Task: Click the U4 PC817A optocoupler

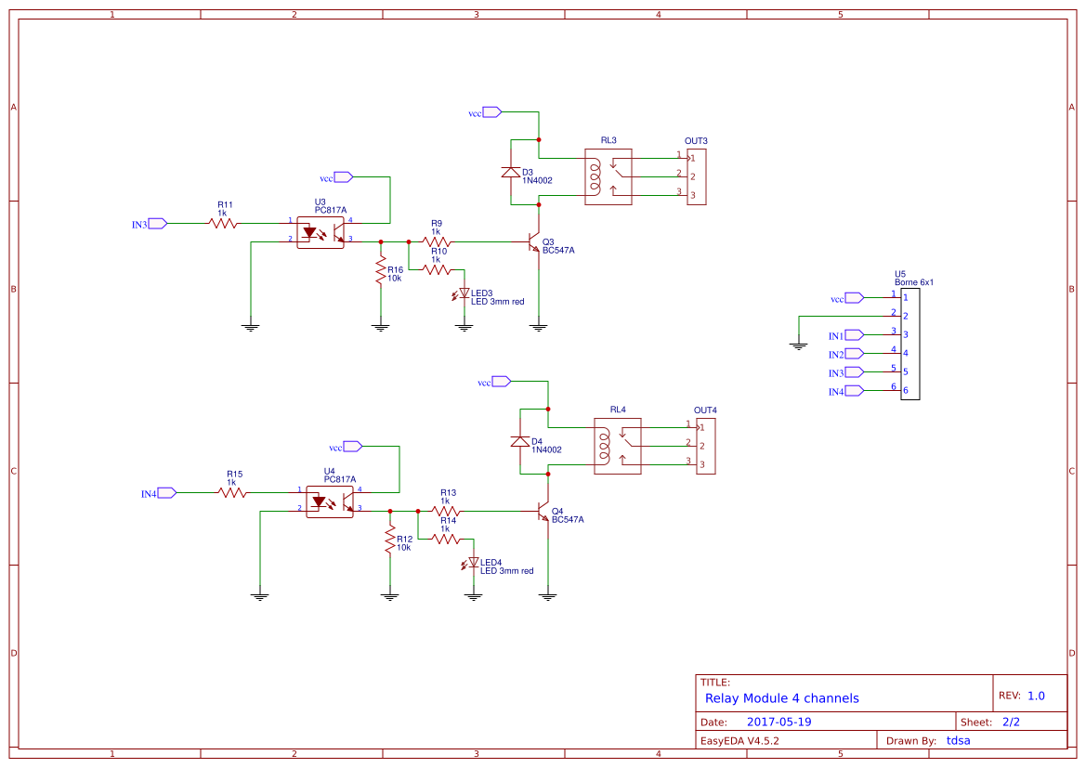Action: [330, 501]
